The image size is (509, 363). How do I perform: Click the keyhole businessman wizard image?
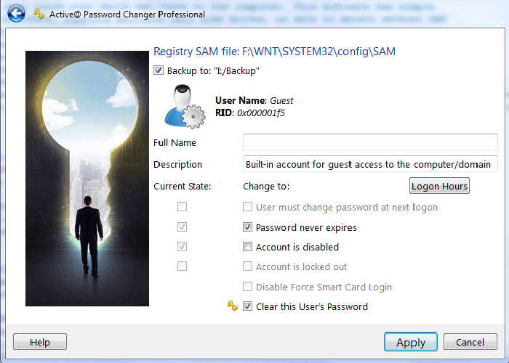pyautogui.click(x=87, y=179)
